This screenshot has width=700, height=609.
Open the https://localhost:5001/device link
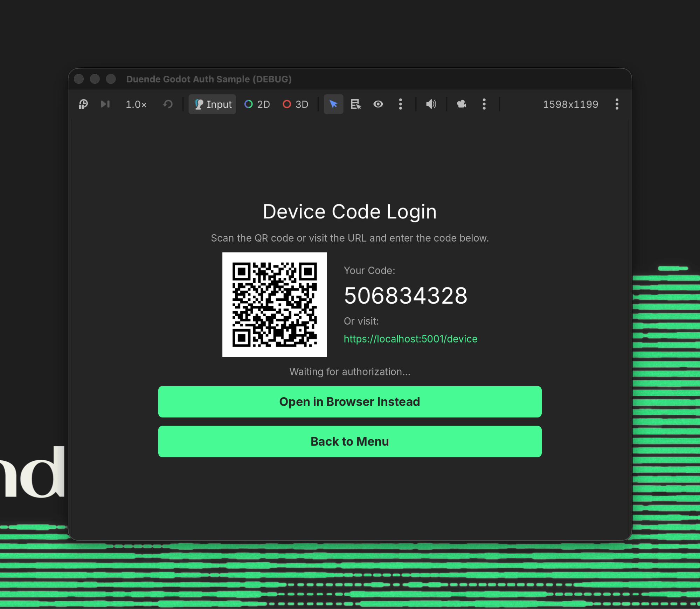[x=410, y=339]
